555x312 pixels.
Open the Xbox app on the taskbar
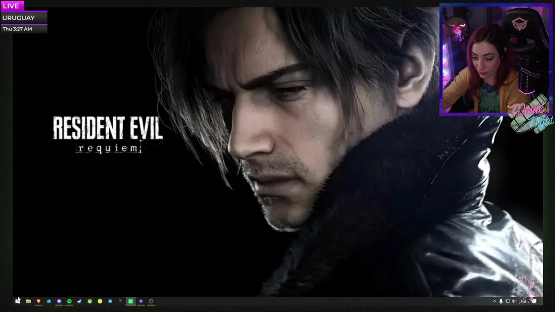coord(90,301)
